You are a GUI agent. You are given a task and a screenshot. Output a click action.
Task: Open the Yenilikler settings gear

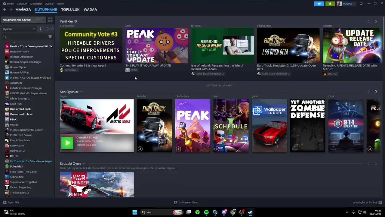(76, 21)
